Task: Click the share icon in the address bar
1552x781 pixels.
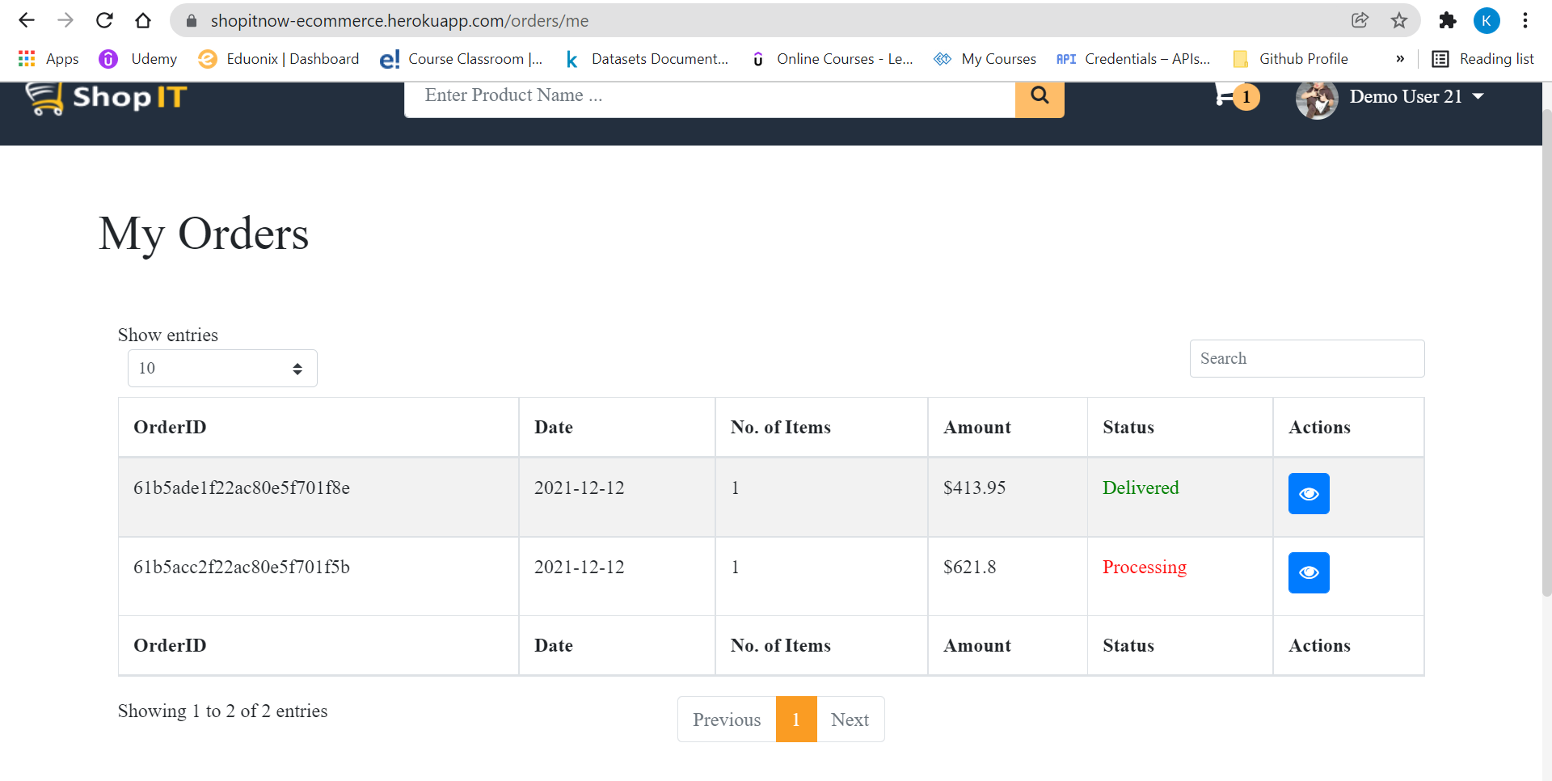Action: point(1360,20)
